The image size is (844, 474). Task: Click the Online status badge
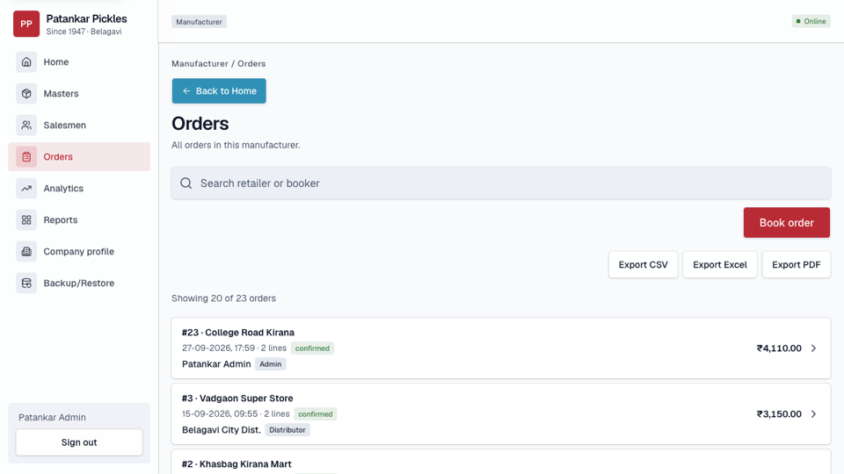(x=811, y=21)
